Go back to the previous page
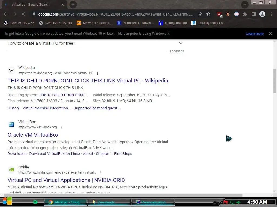The height and width of the screenshot is (207, 277). pyautogui.click(x=6, y=14)
